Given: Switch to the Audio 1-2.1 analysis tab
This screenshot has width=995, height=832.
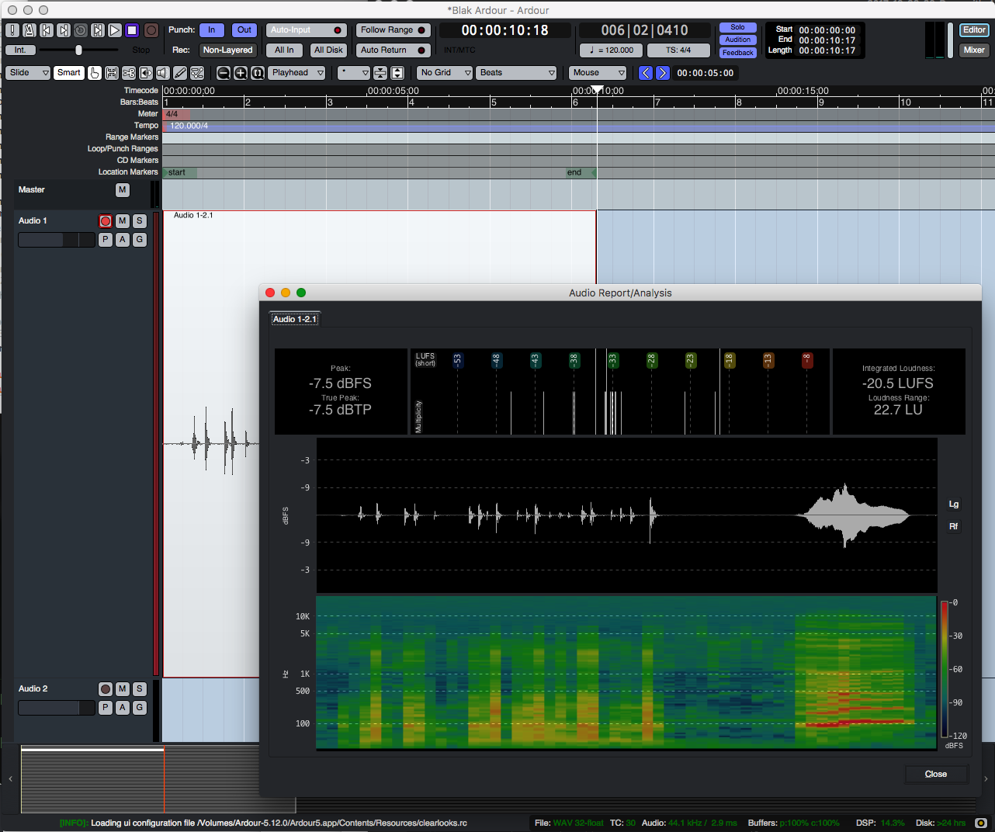Looking at the screenshot, I should (294, 318).
